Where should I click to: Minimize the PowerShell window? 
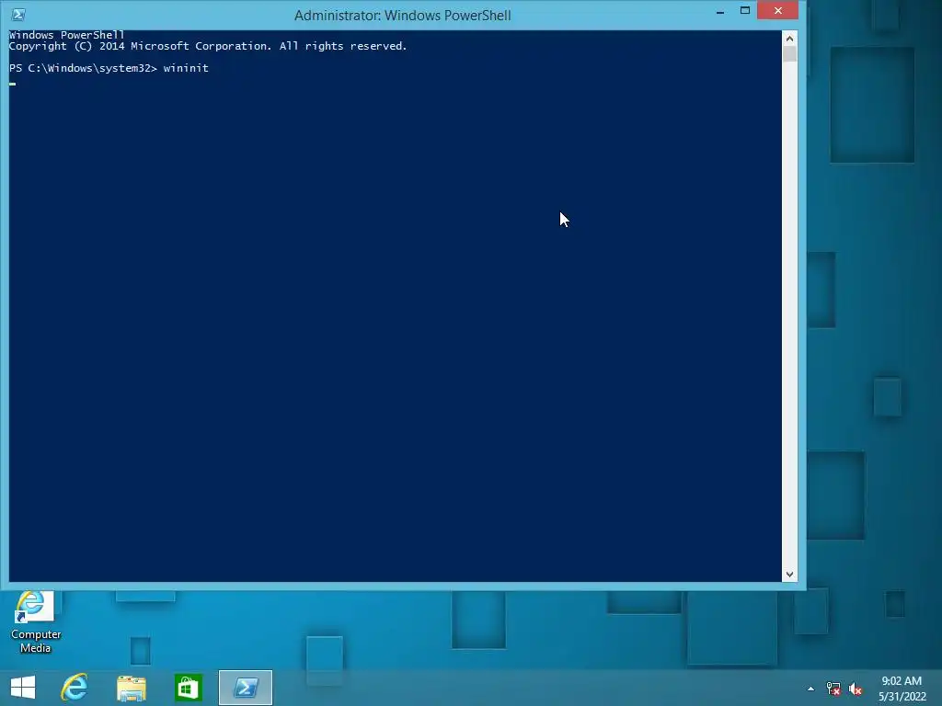(x=719, y=11)
